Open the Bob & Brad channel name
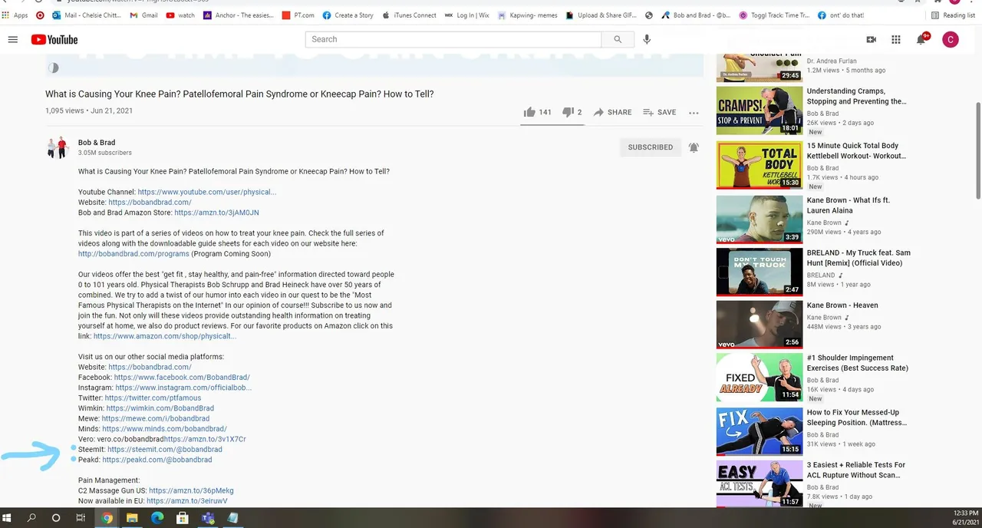The image size is (982, 528). click(x=97, y=142)
